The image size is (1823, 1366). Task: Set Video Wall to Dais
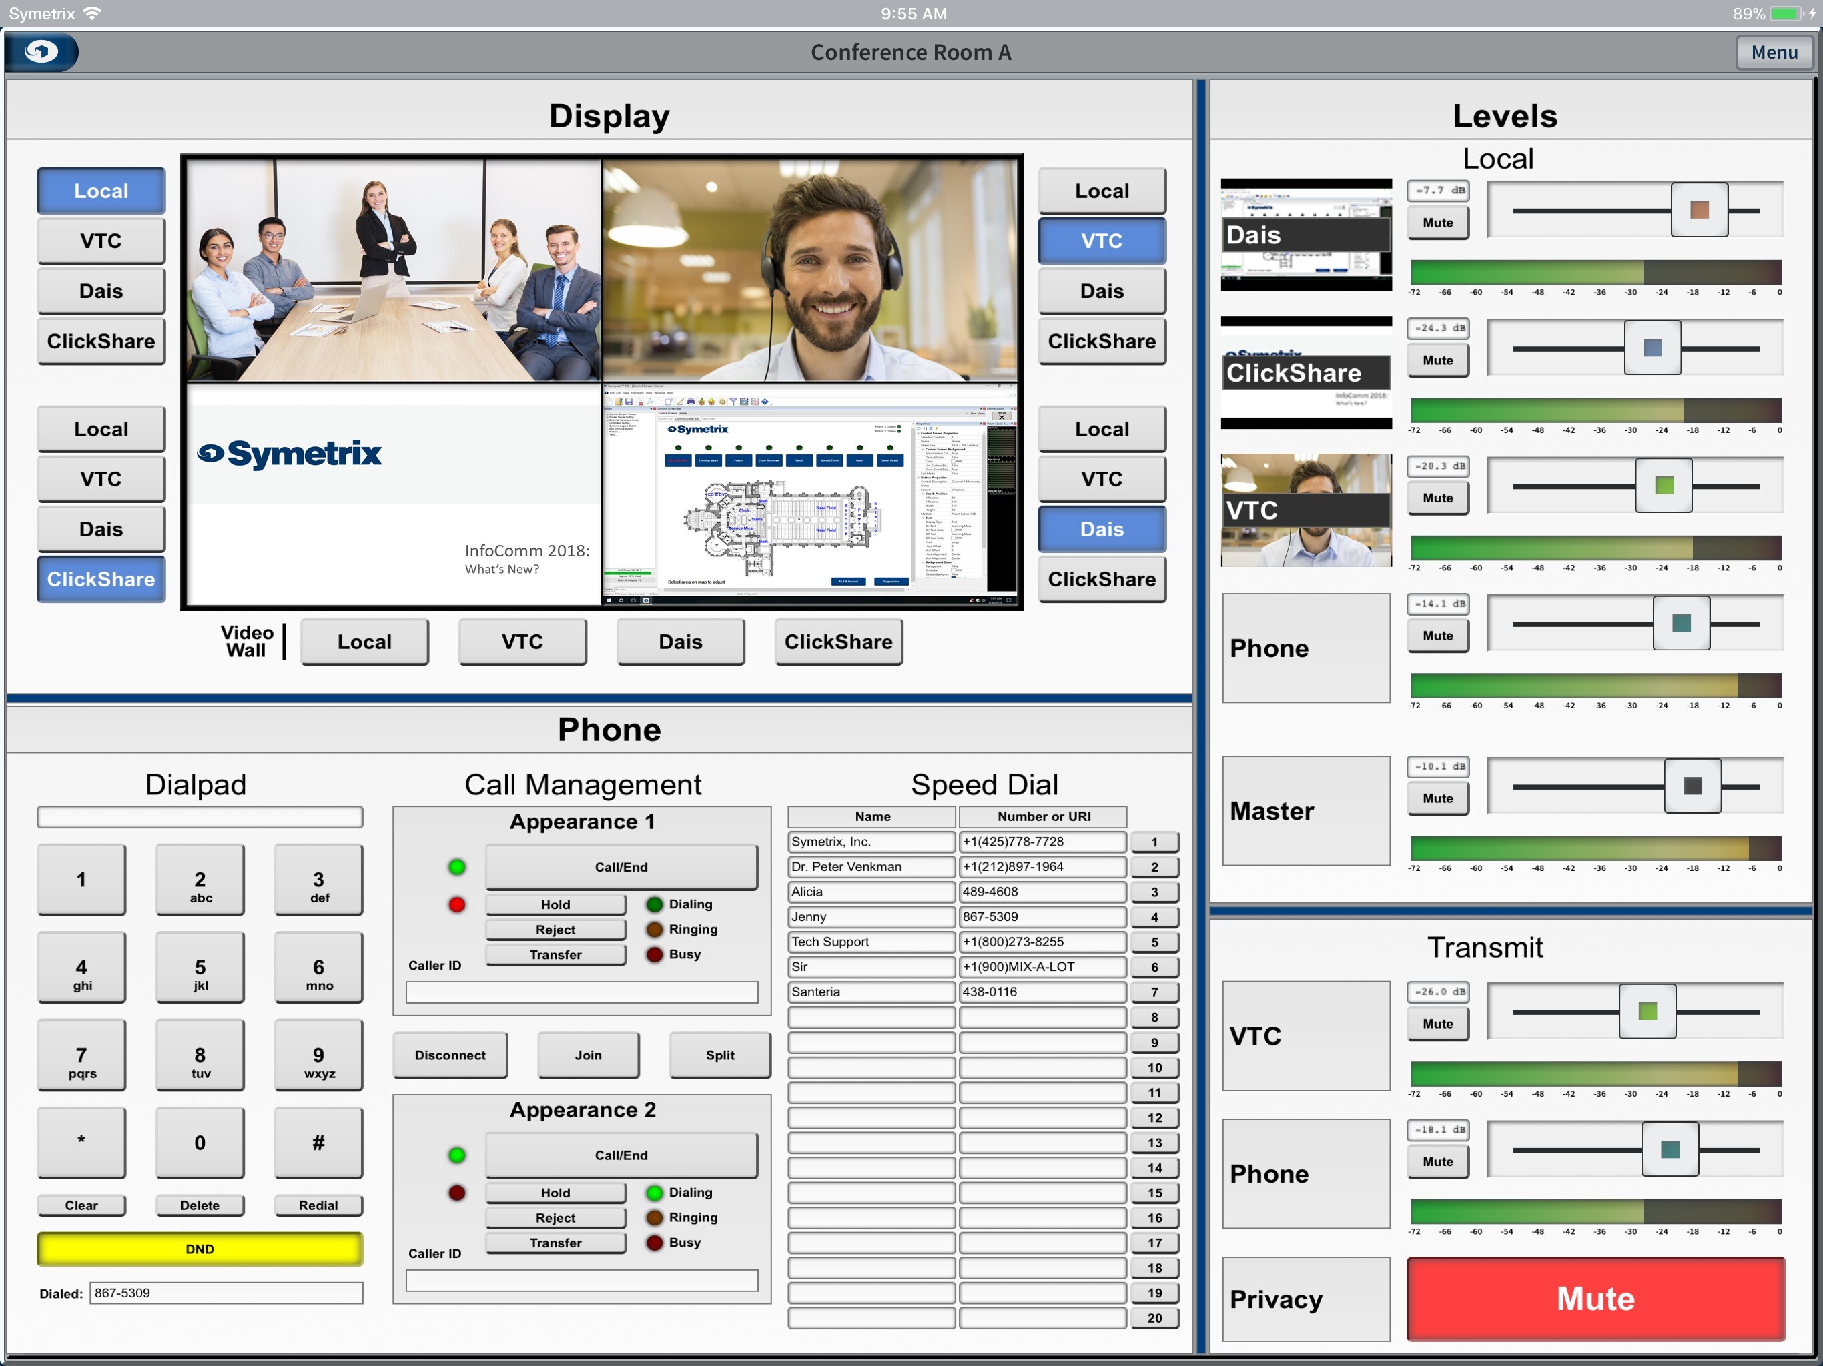pyautogui.click(x=680, y=642)
